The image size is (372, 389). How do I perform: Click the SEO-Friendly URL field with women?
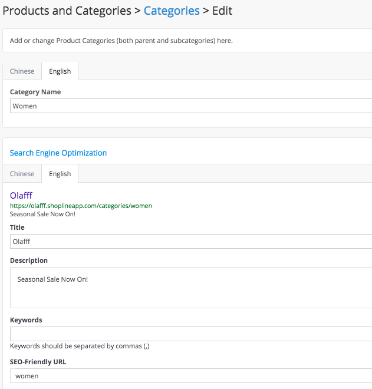[191, 376]
